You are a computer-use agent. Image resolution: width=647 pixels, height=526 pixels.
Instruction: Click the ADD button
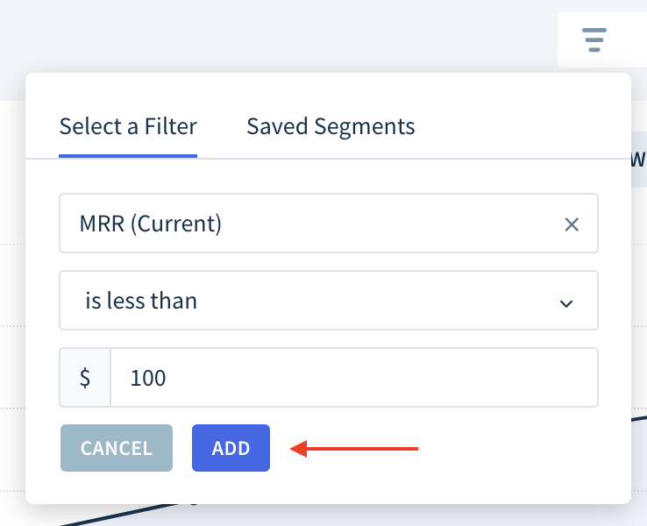231,448
